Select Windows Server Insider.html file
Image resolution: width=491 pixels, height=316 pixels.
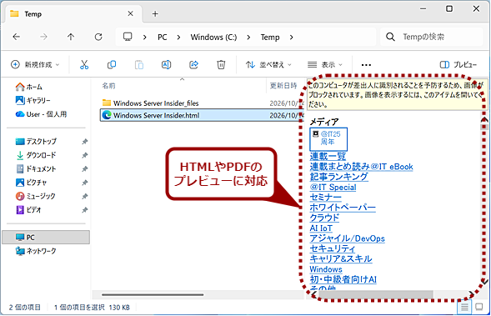pos(202,115)
